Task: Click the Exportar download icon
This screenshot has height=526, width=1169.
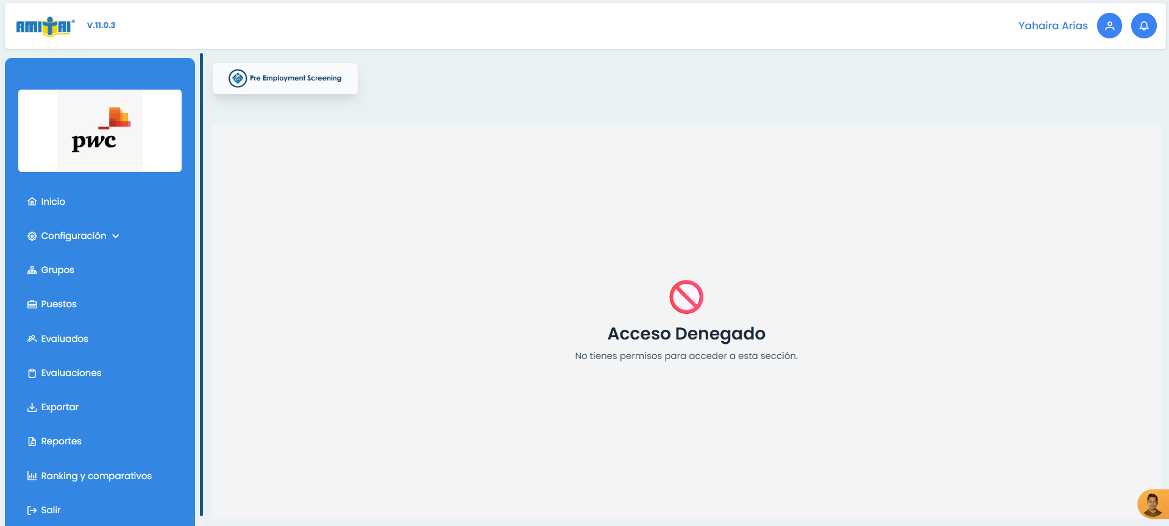Action: [32, 407]
